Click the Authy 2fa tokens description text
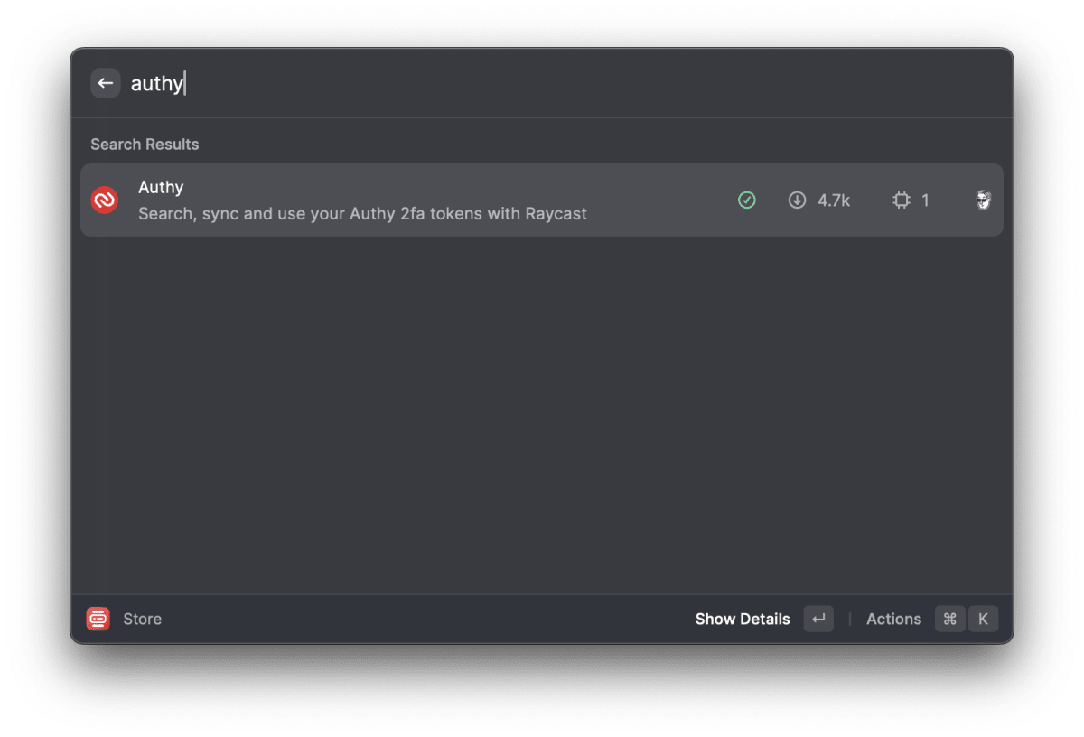The width and height of the screenshot is (1084, 737). point(362,214)
